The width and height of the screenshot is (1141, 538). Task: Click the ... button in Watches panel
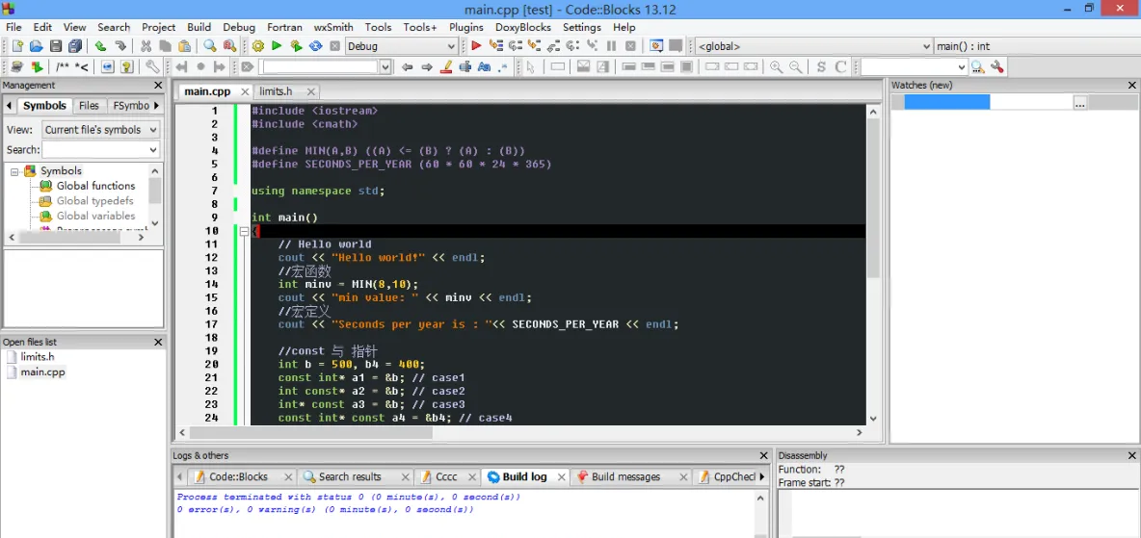click(1080, 103)
